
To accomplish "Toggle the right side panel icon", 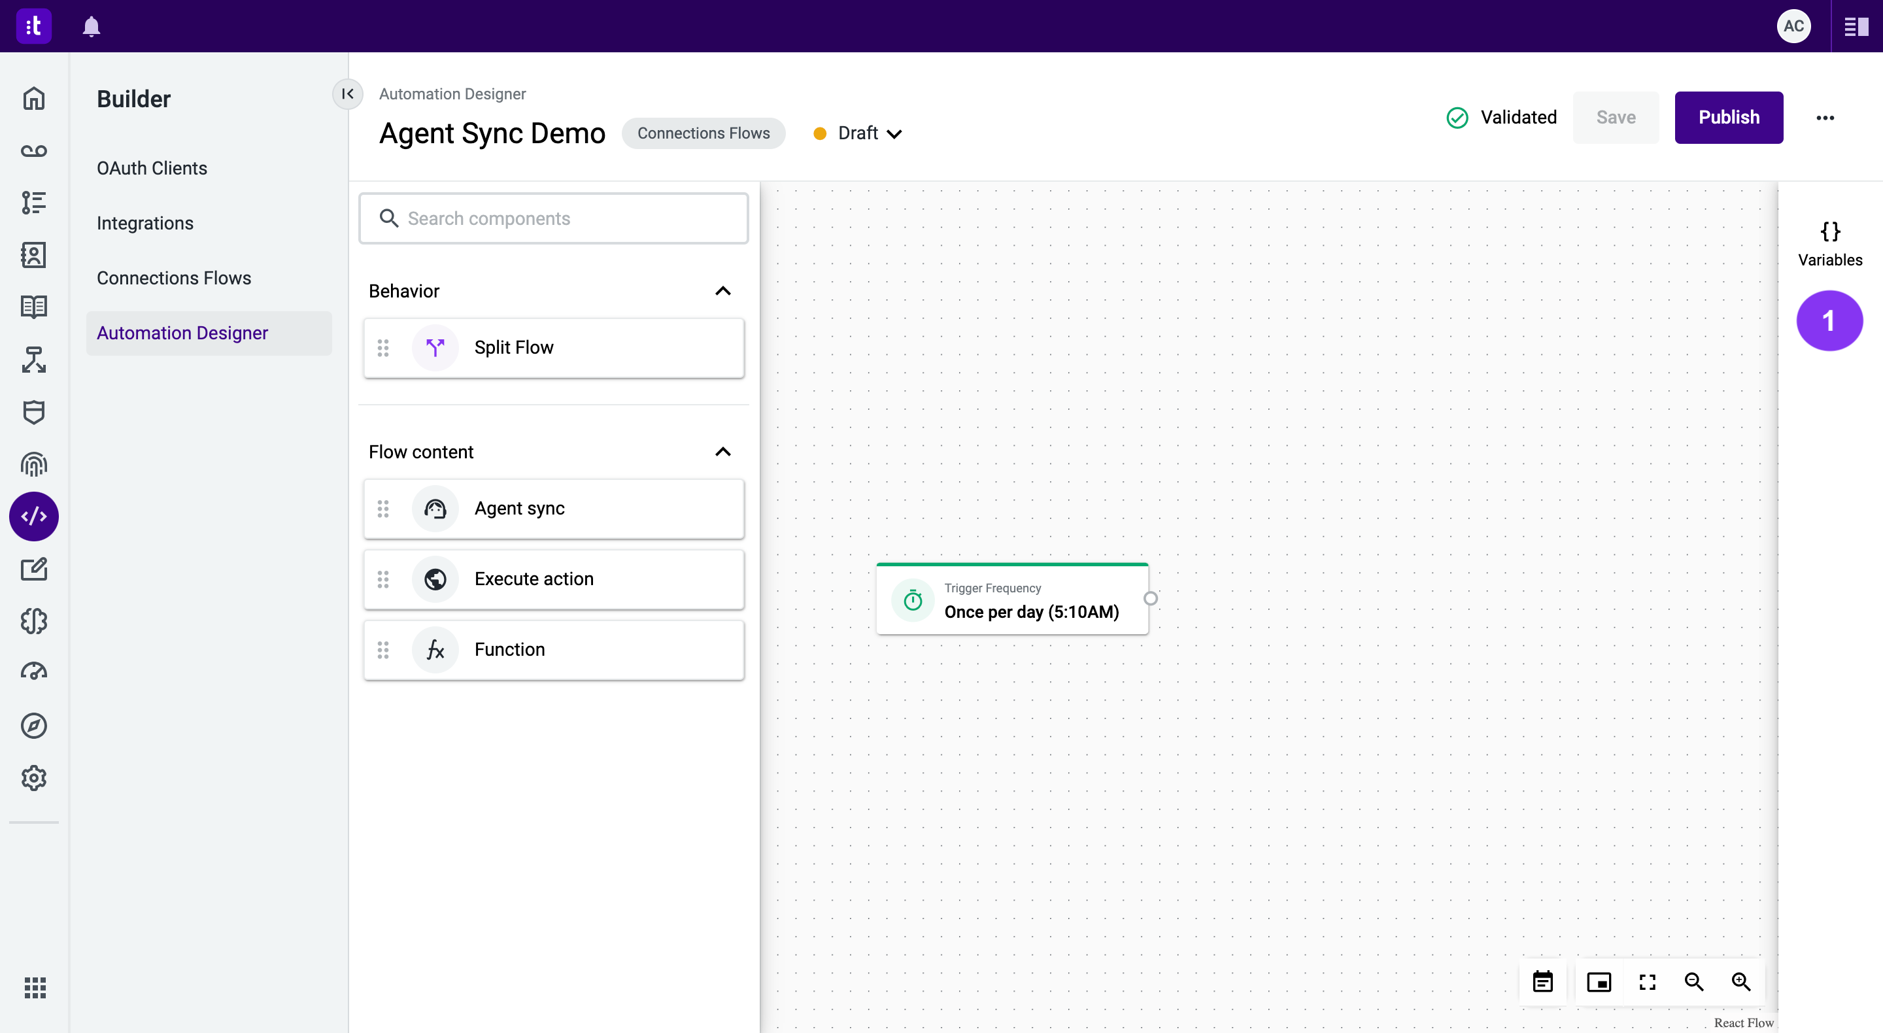I will point(1856,27).
